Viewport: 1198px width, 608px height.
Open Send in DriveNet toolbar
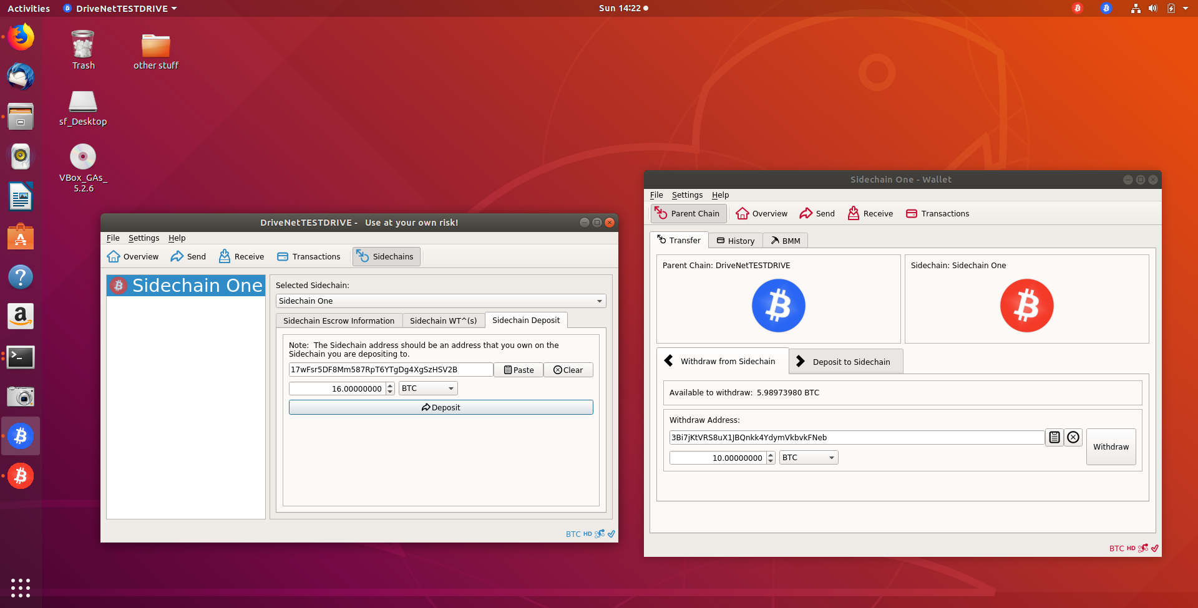click(x=188, y=256)
